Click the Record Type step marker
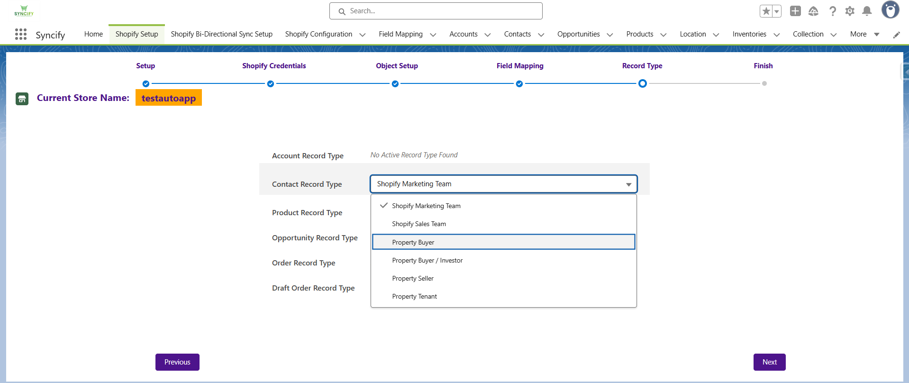 click(x=643, y=83)
